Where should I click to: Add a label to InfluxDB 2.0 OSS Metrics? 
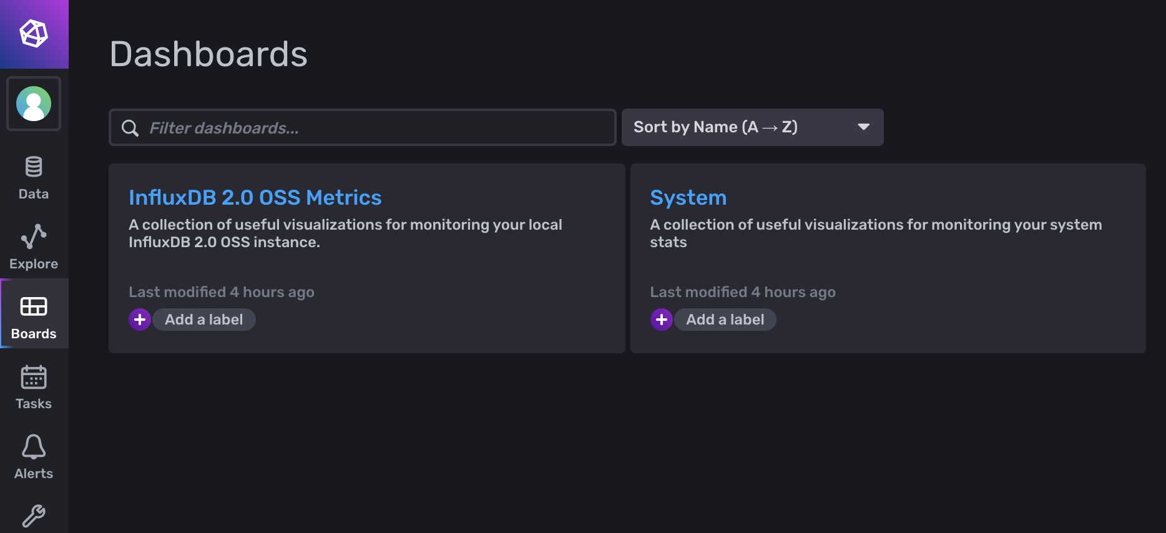(203, 320)
